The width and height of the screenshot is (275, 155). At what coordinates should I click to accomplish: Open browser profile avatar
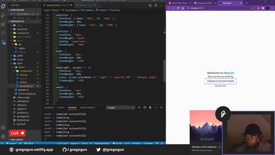tap(267, 8)
